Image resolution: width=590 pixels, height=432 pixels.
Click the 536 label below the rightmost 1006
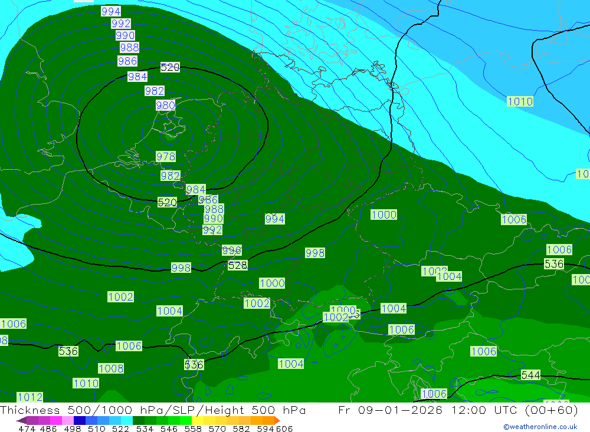(554, 264)
